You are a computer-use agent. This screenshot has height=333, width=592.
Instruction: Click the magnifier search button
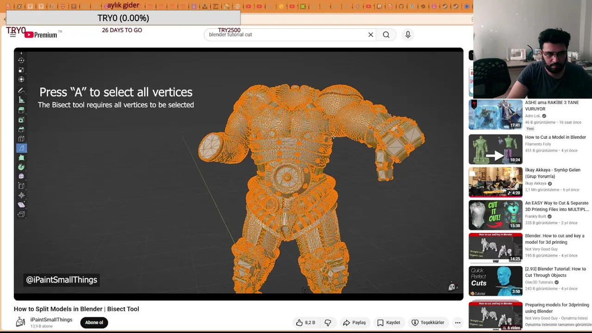pos(386,35)
